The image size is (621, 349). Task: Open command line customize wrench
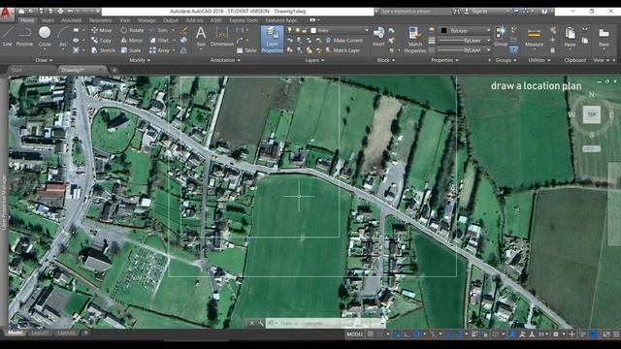click(261, 323)
